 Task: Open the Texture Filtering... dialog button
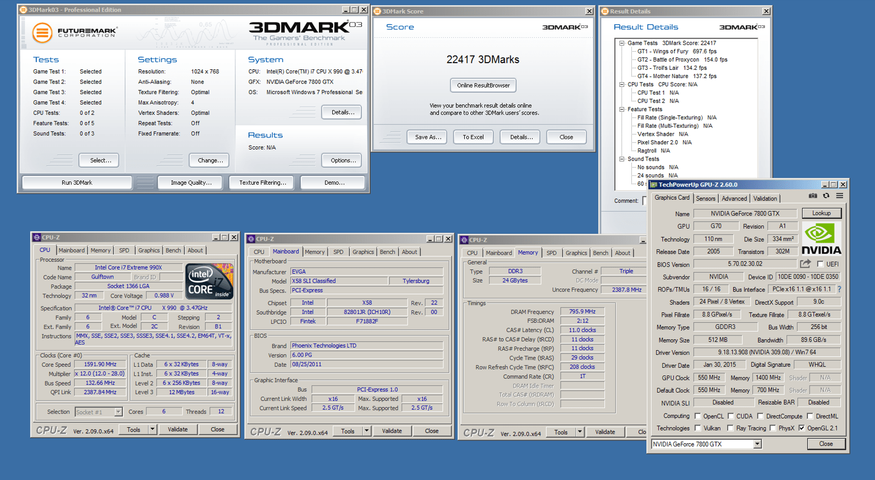click(262, 183)
